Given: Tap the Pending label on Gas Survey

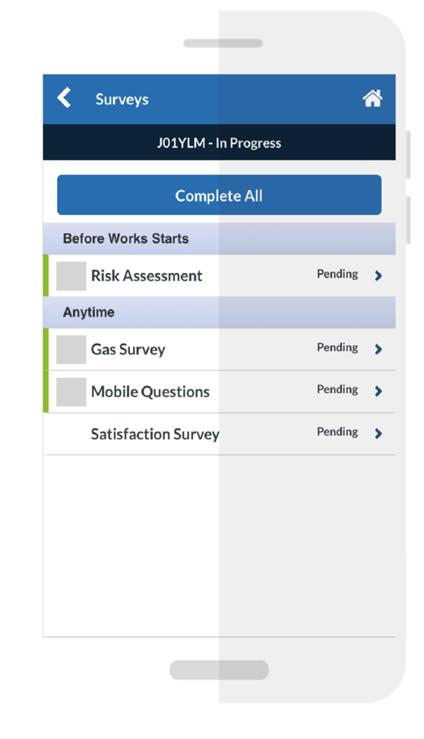Looking at the screenshot, I should tap(337, 347).
